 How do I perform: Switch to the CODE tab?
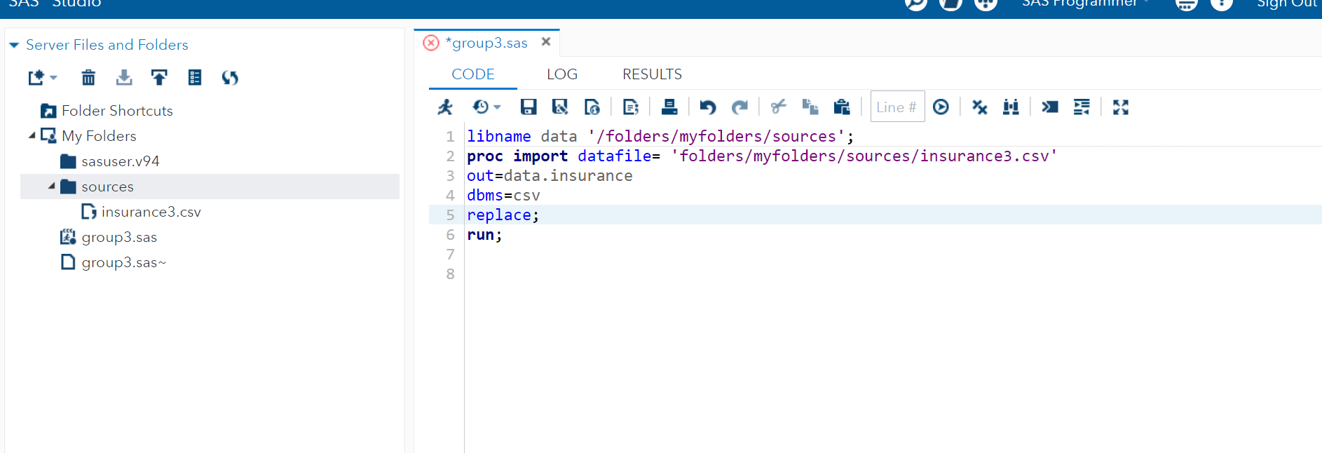(x=473, y=74)
